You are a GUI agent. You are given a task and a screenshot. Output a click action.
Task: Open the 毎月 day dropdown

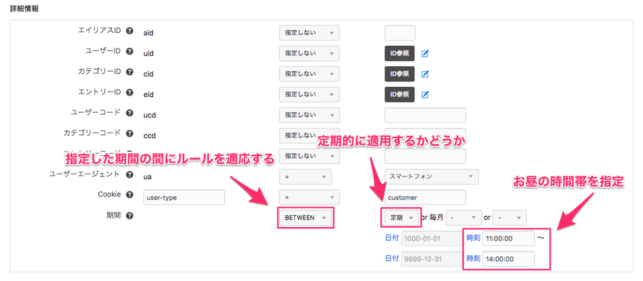coord(464,218)
